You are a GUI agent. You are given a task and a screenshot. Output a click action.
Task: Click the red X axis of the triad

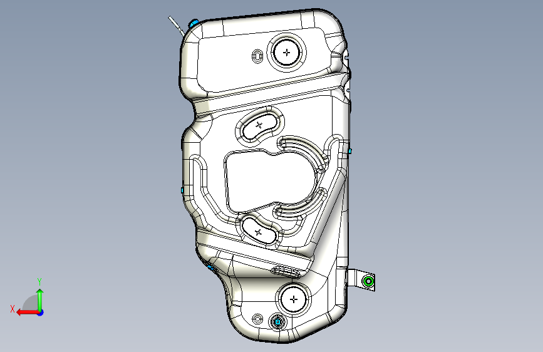coord(28,313)
